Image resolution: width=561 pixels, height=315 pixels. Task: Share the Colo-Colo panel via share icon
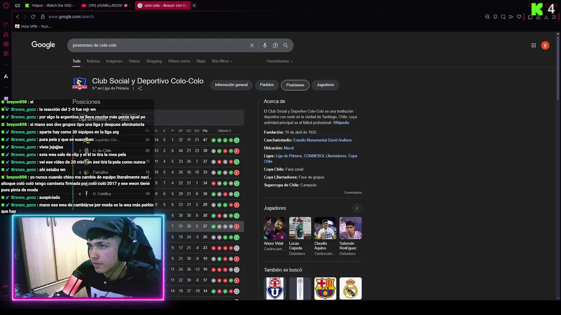(x=140, y=88)
